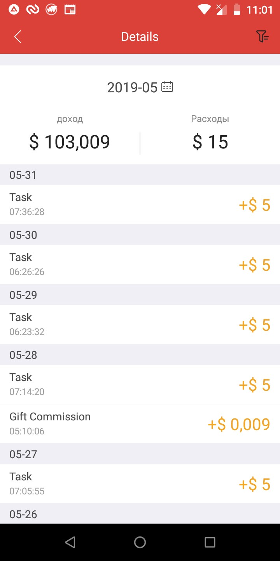This screenshot has width=280, height=561.
Task: Open the Recent Apps square button
Action: (x=210, y=542)
